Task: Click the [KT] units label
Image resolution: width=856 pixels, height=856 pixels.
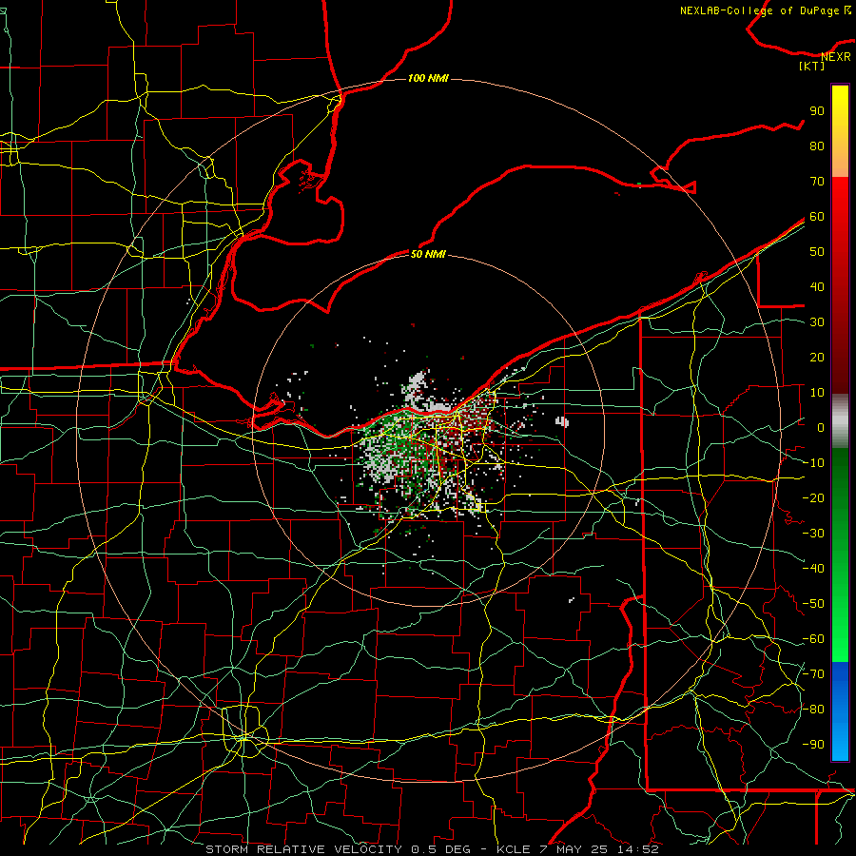Action: tap(811, 66)
